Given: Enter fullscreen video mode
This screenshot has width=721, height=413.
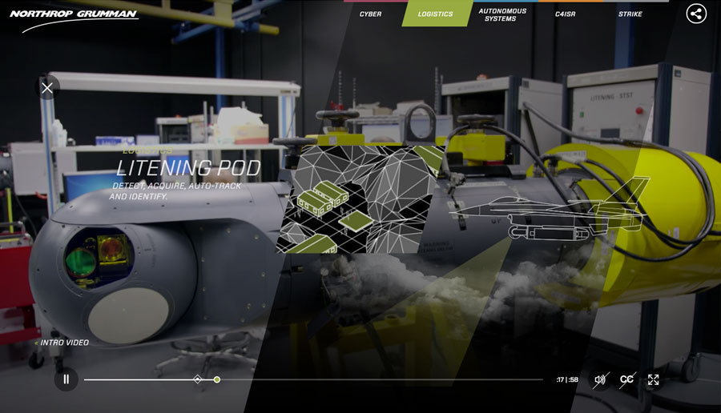Looking at the screenshot, I should pos(654,380).
